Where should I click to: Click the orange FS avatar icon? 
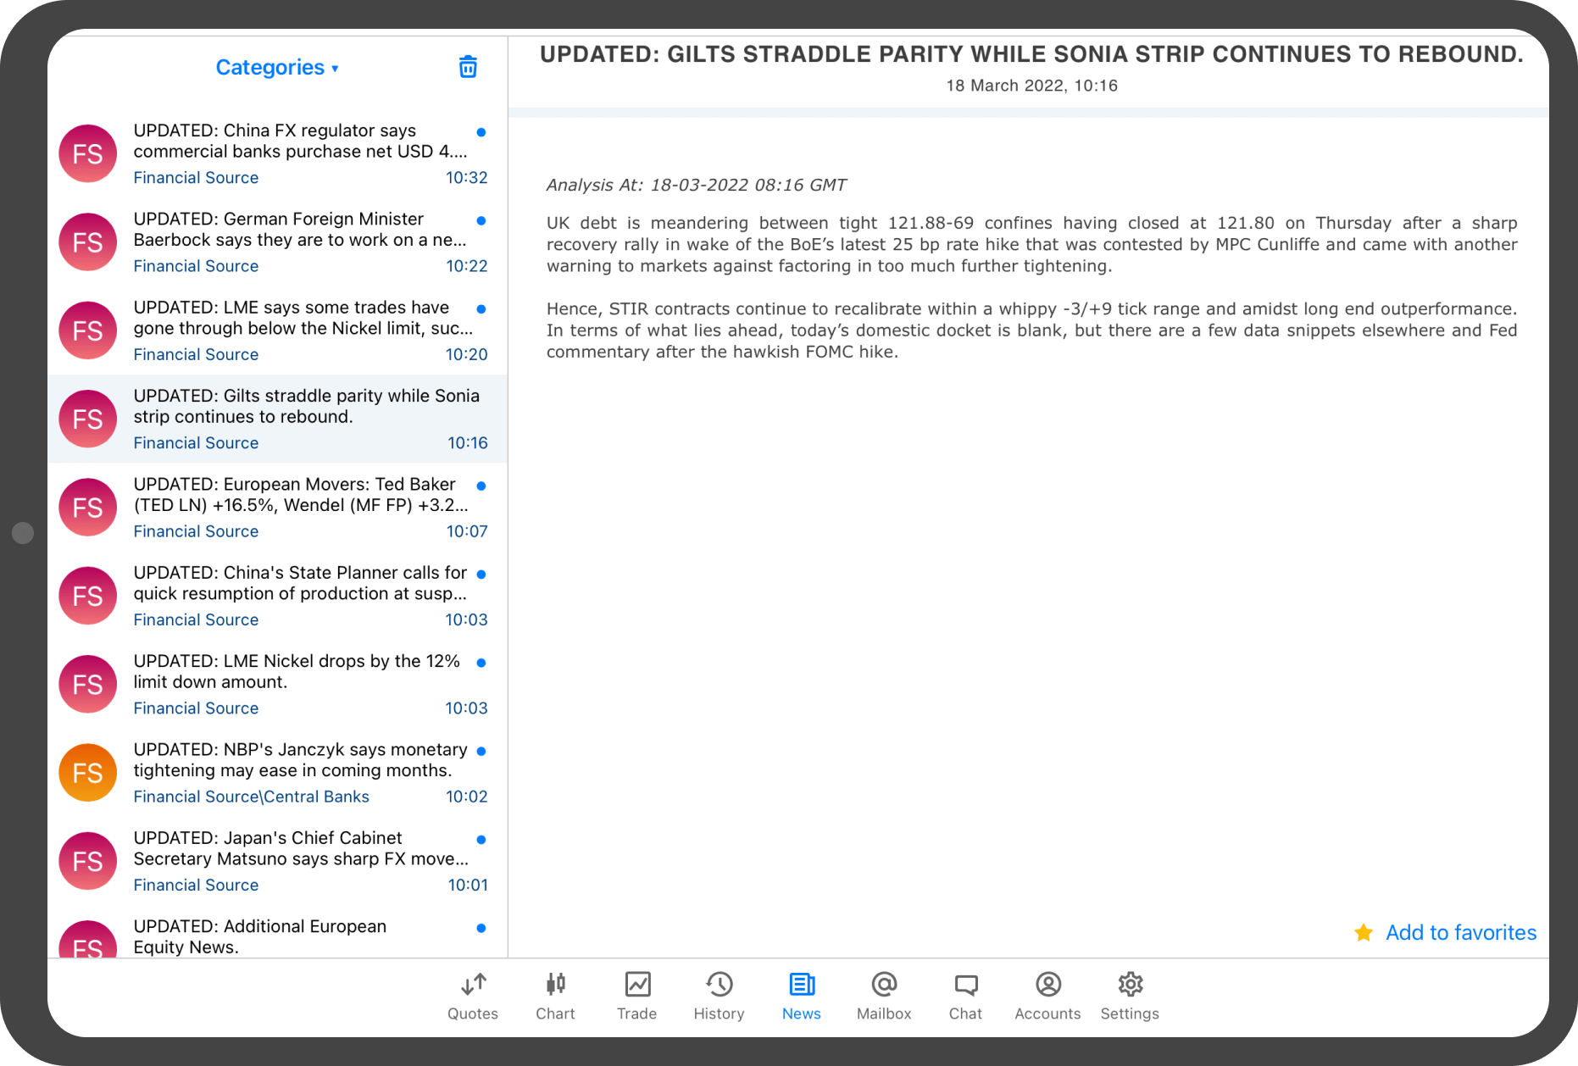pyautogui.click(x=87, y=773)
